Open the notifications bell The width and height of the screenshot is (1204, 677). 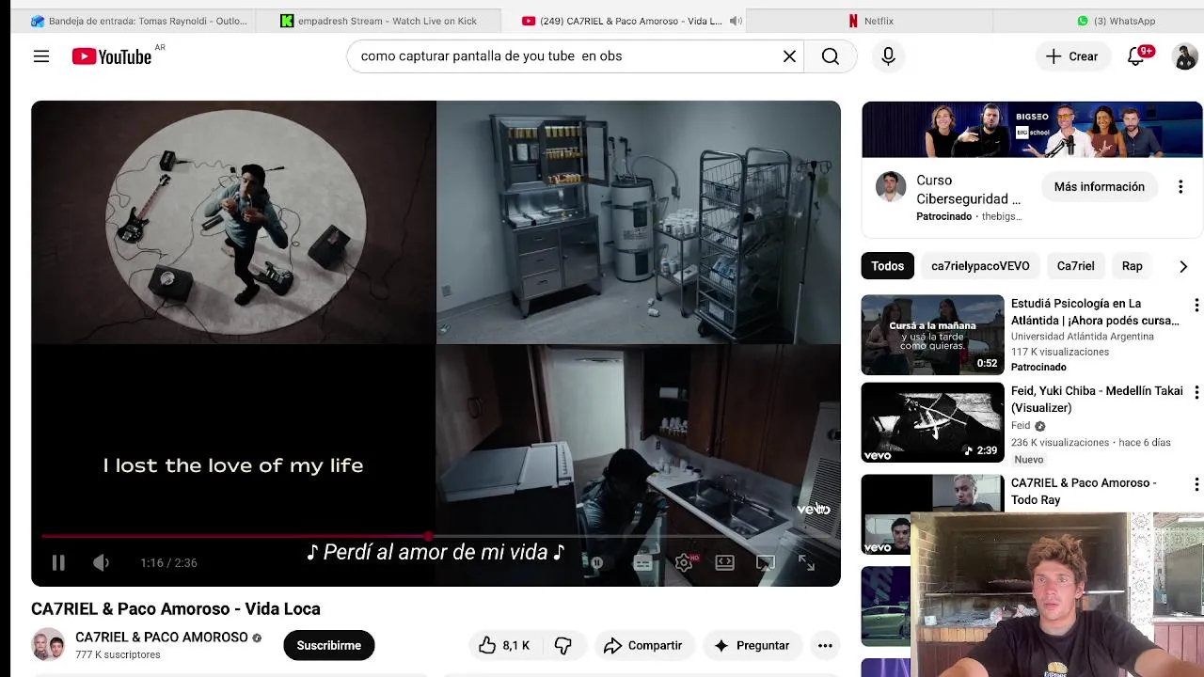coord(1135,56)
